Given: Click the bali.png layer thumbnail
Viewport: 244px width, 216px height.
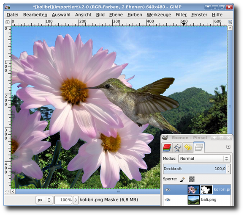Looking at the screenshot, I should coord(194,199).
